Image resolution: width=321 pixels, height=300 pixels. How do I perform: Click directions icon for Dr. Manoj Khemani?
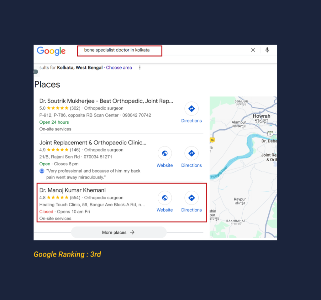click(x=192, y=198)
